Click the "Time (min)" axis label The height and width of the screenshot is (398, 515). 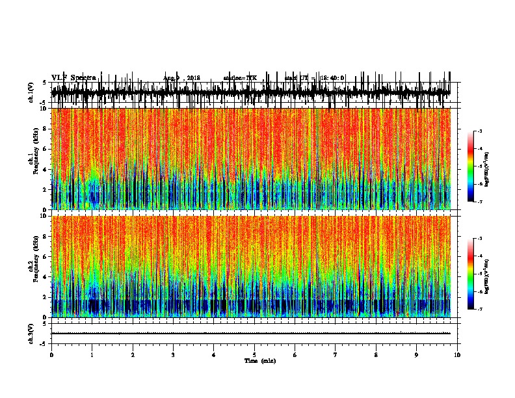click(260, 361)
